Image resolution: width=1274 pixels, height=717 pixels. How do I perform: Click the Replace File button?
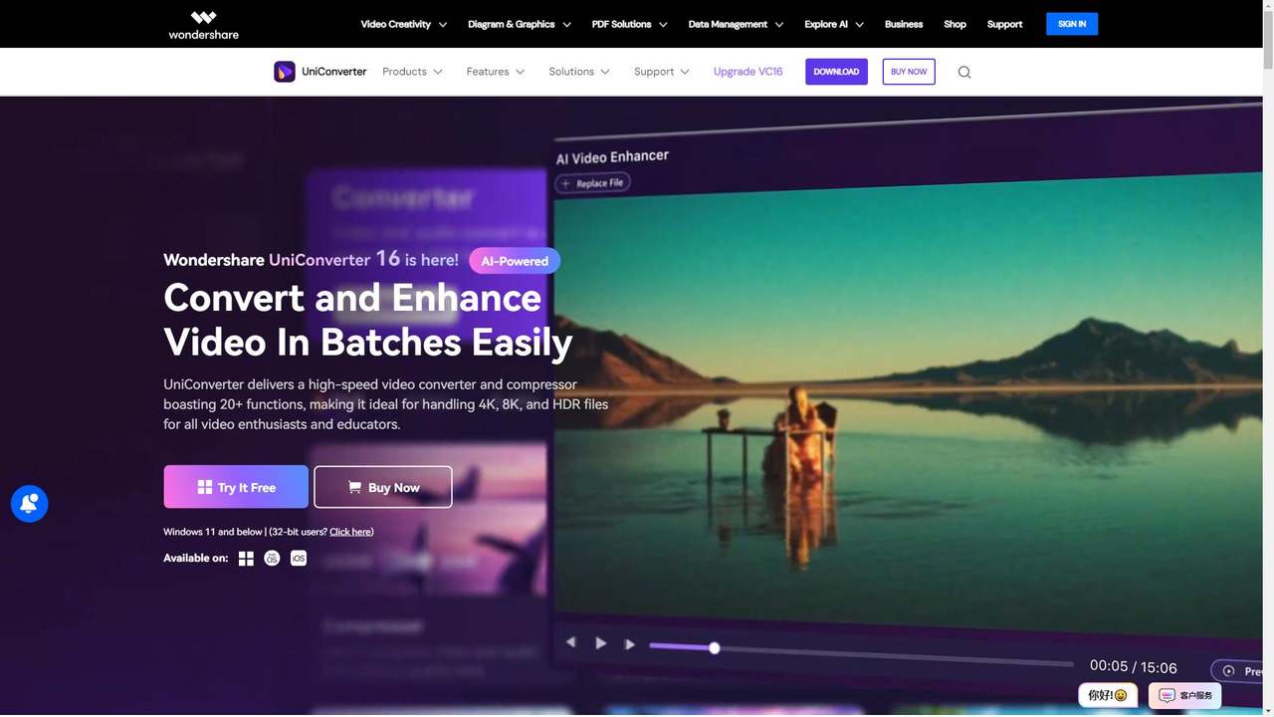click(593, 183)
